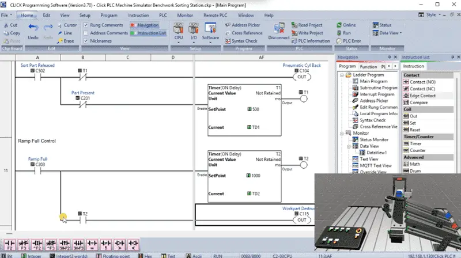Open PLC Information
Screen dimensions: 461x258
(x=311, y=41)
